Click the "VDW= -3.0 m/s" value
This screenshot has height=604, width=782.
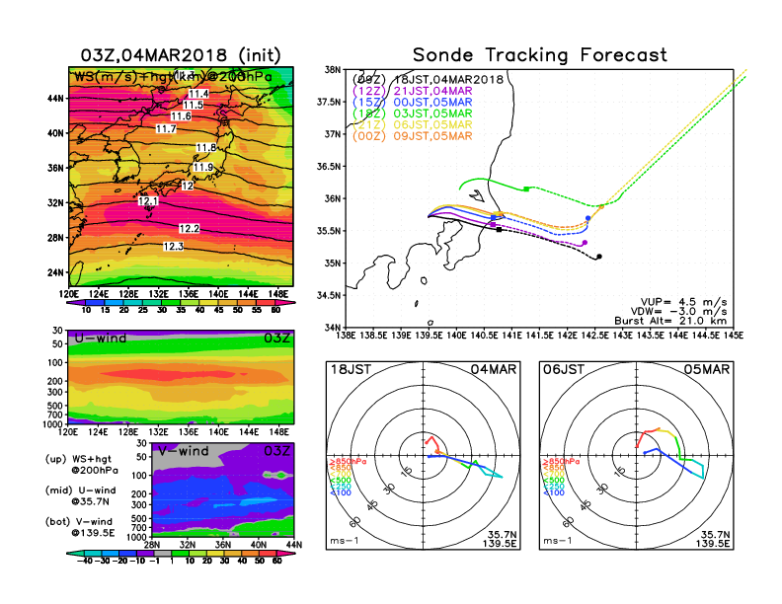tap(678, 311)
